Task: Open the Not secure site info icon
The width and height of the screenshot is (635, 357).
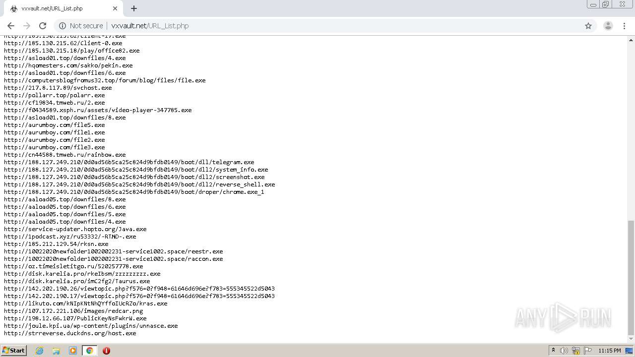Action: pyautogui.click(x=63, y=26)
